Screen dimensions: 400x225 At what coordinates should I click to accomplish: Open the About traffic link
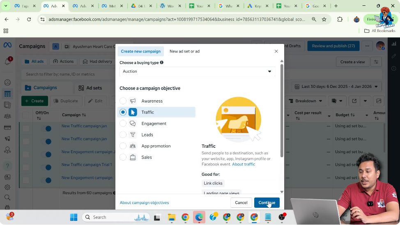pyautogui.click(x=244, y=164)
